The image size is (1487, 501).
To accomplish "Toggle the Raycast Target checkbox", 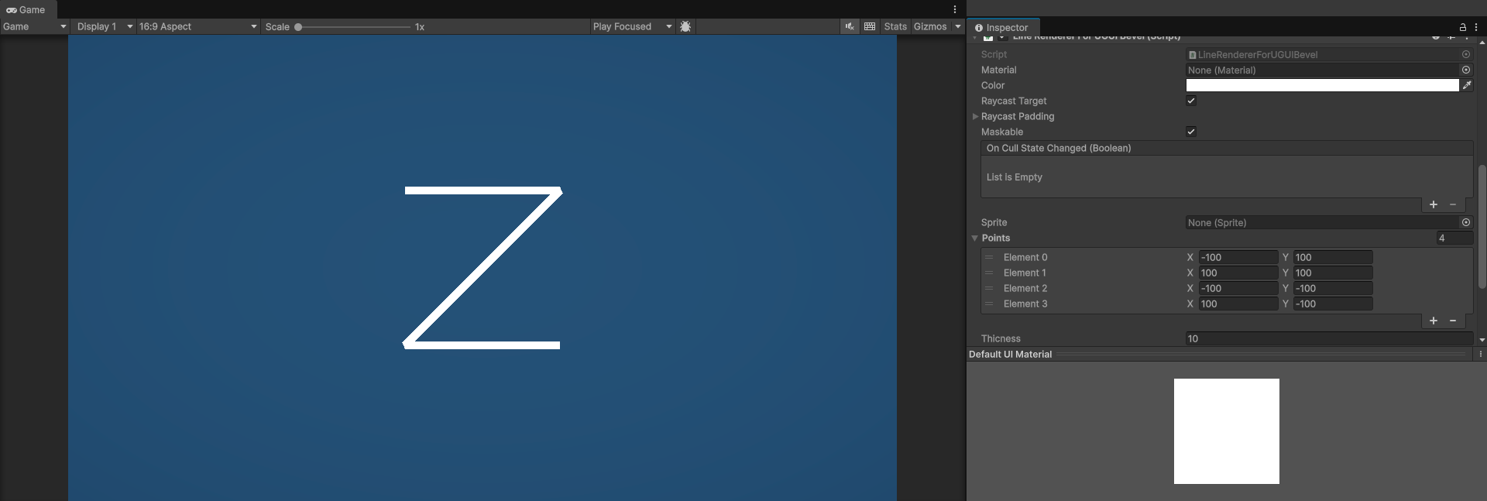I will click(1191, 101).
